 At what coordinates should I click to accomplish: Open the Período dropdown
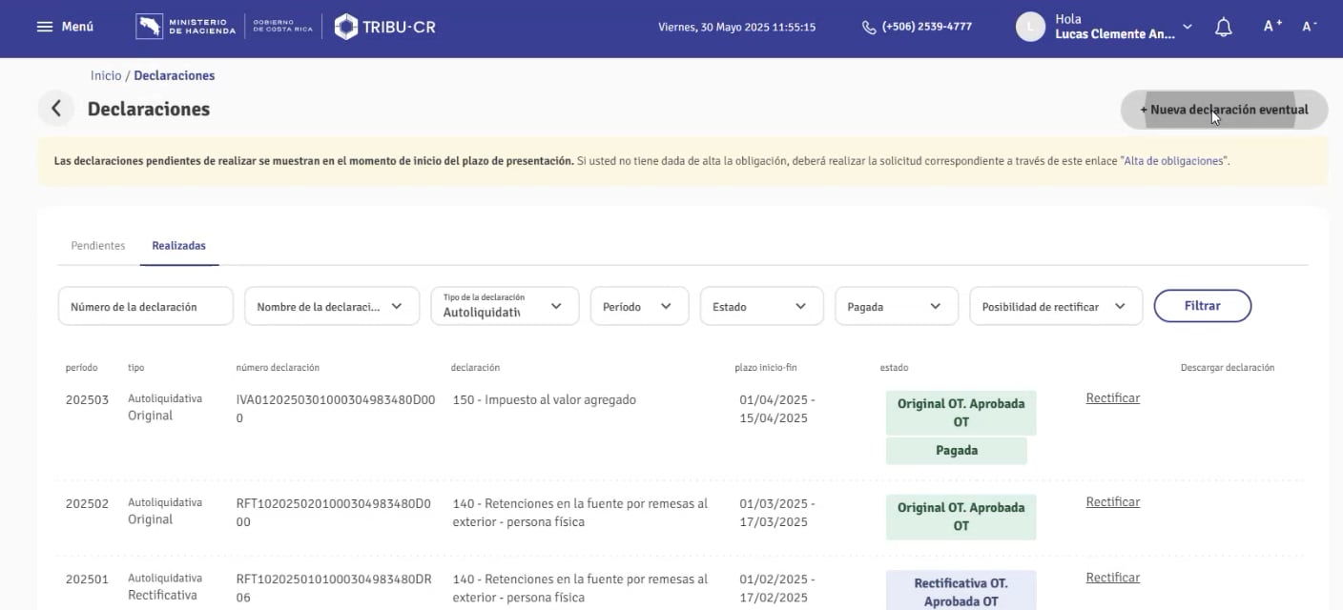[x=639, y=305]
